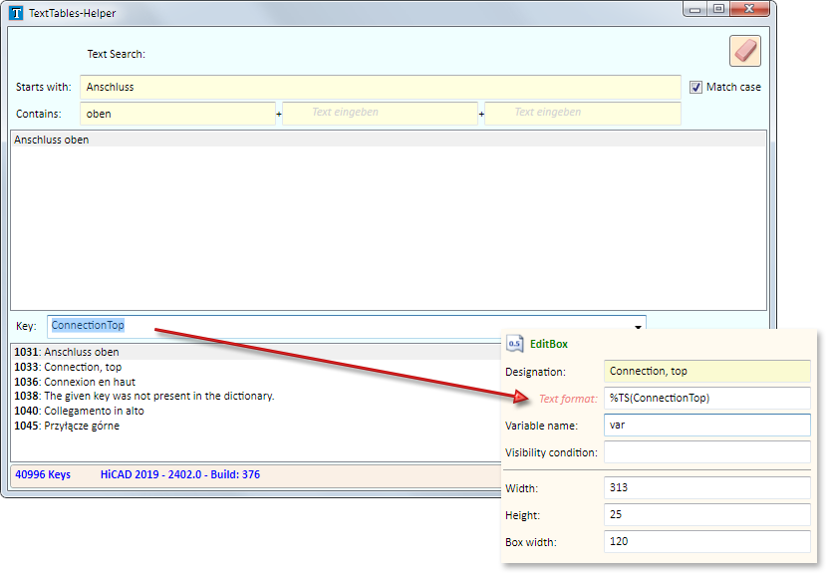Click the Designation field in EditBox
Viewport: 831px width, 576px height.
click(x=706, y=372)
